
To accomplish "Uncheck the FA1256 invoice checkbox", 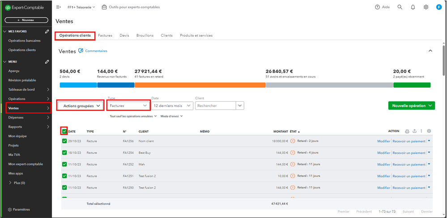I will pyautogui.click(x=64, y=141).
